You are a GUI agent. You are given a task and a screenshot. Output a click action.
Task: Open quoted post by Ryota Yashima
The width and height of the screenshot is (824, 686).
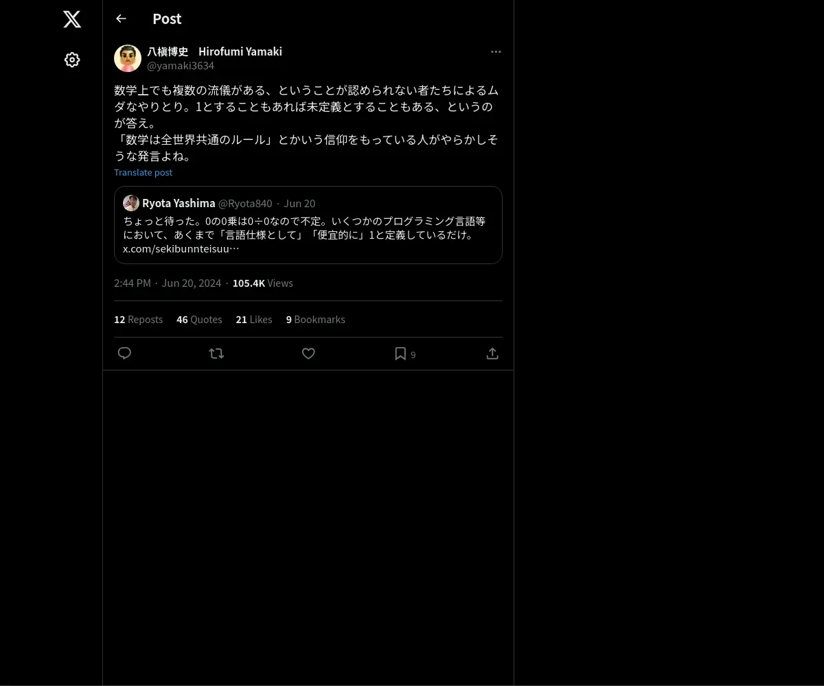pyautogui.click(x=308, y=225)
